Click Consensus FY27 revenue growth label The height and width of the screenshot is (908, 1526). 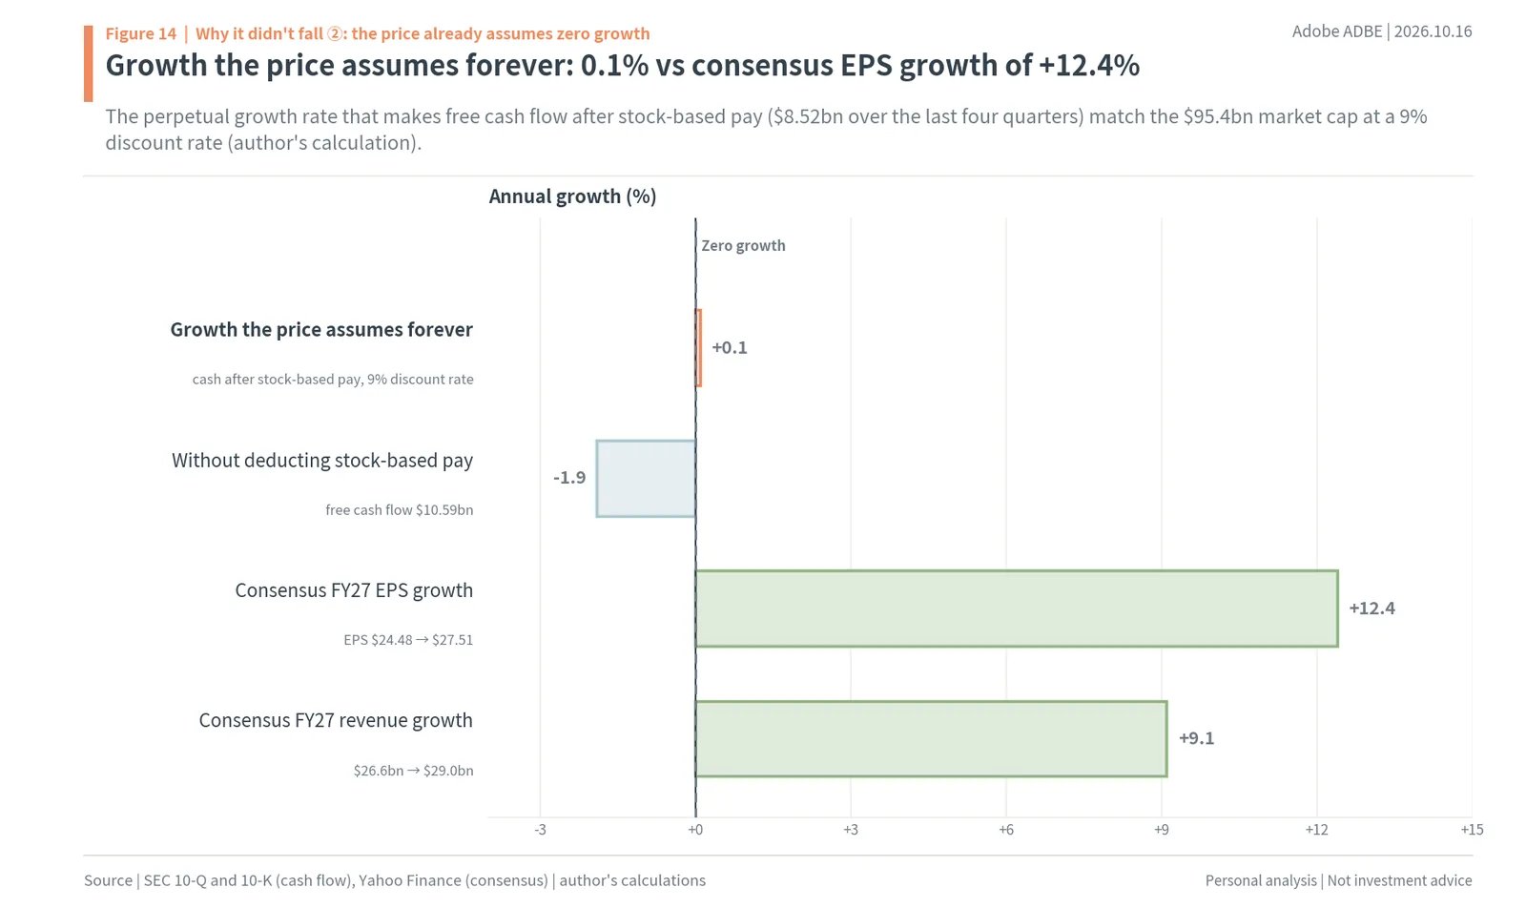(336, 721)
